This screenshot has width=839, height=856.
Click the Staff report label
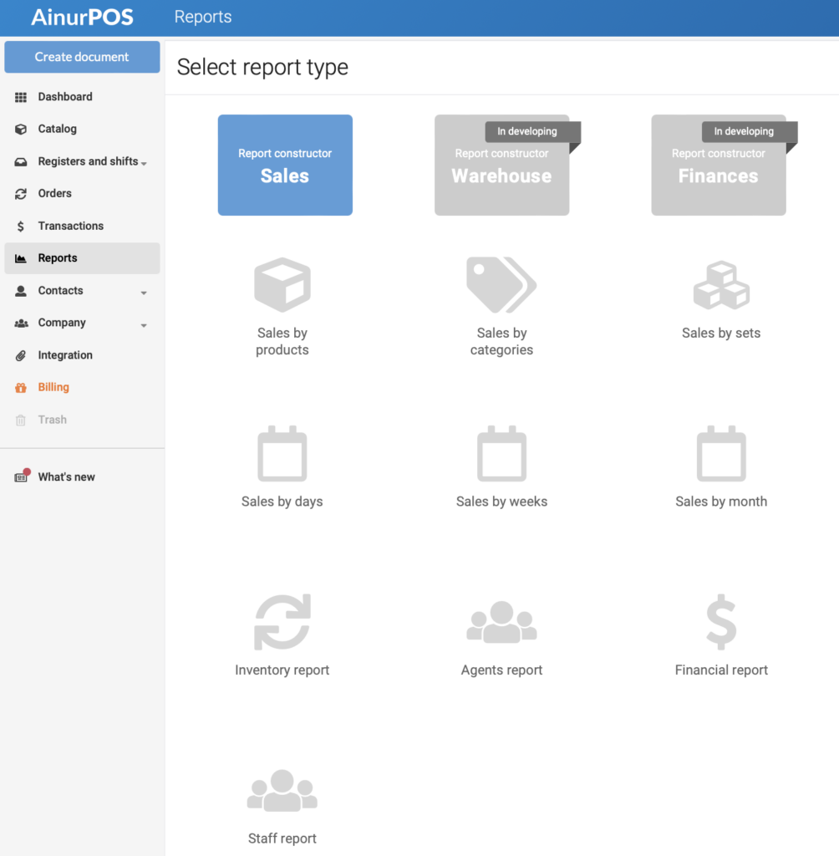(282, 838)
